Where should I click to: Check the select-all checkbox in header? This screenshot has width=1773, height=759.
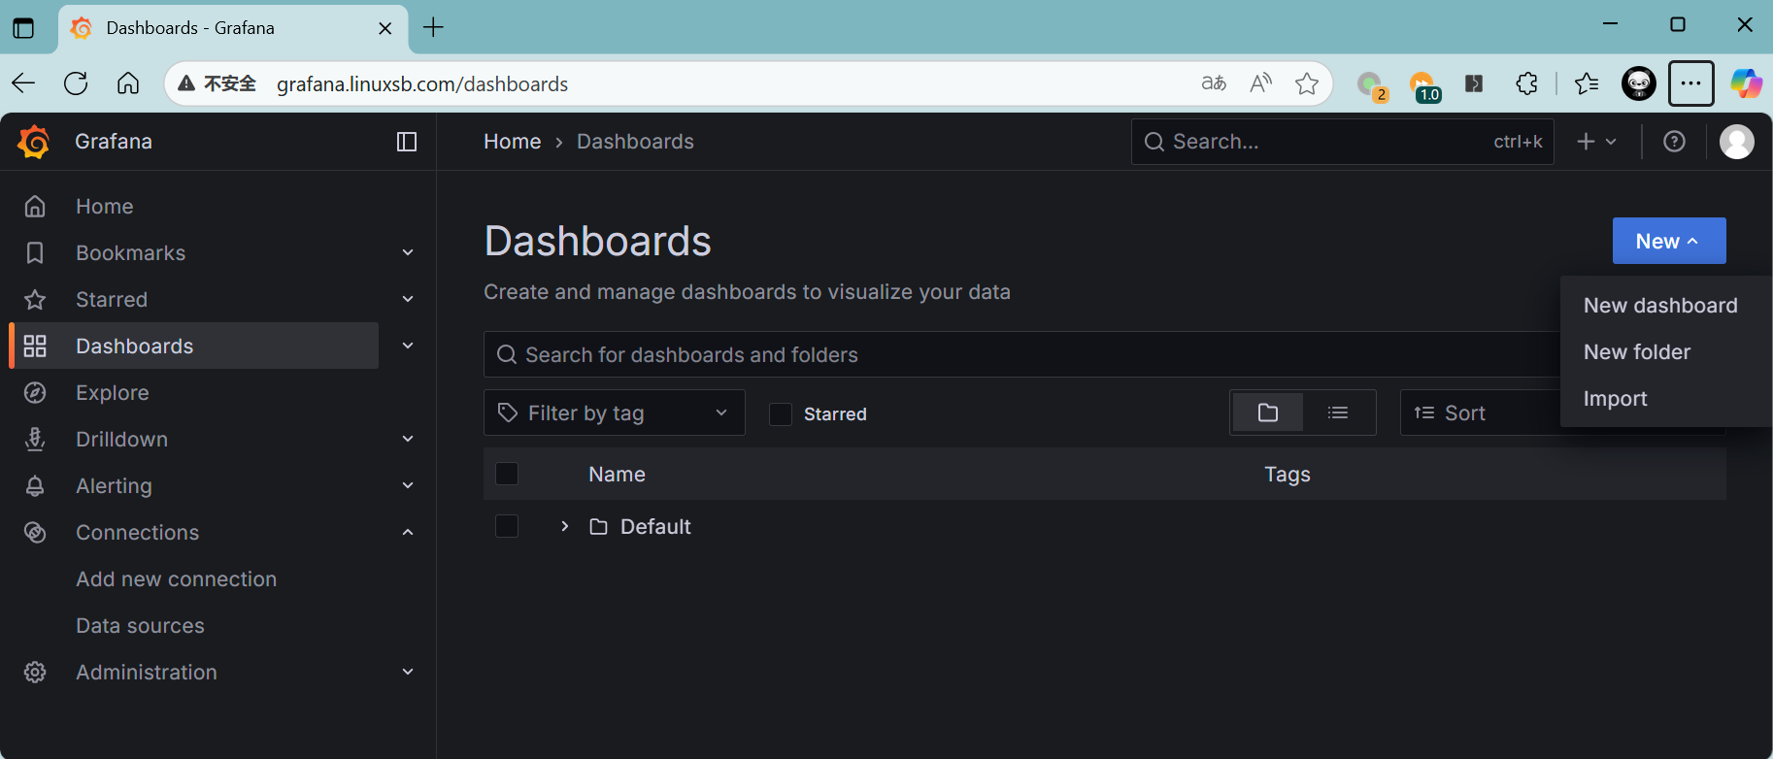(x=507, y=474)
